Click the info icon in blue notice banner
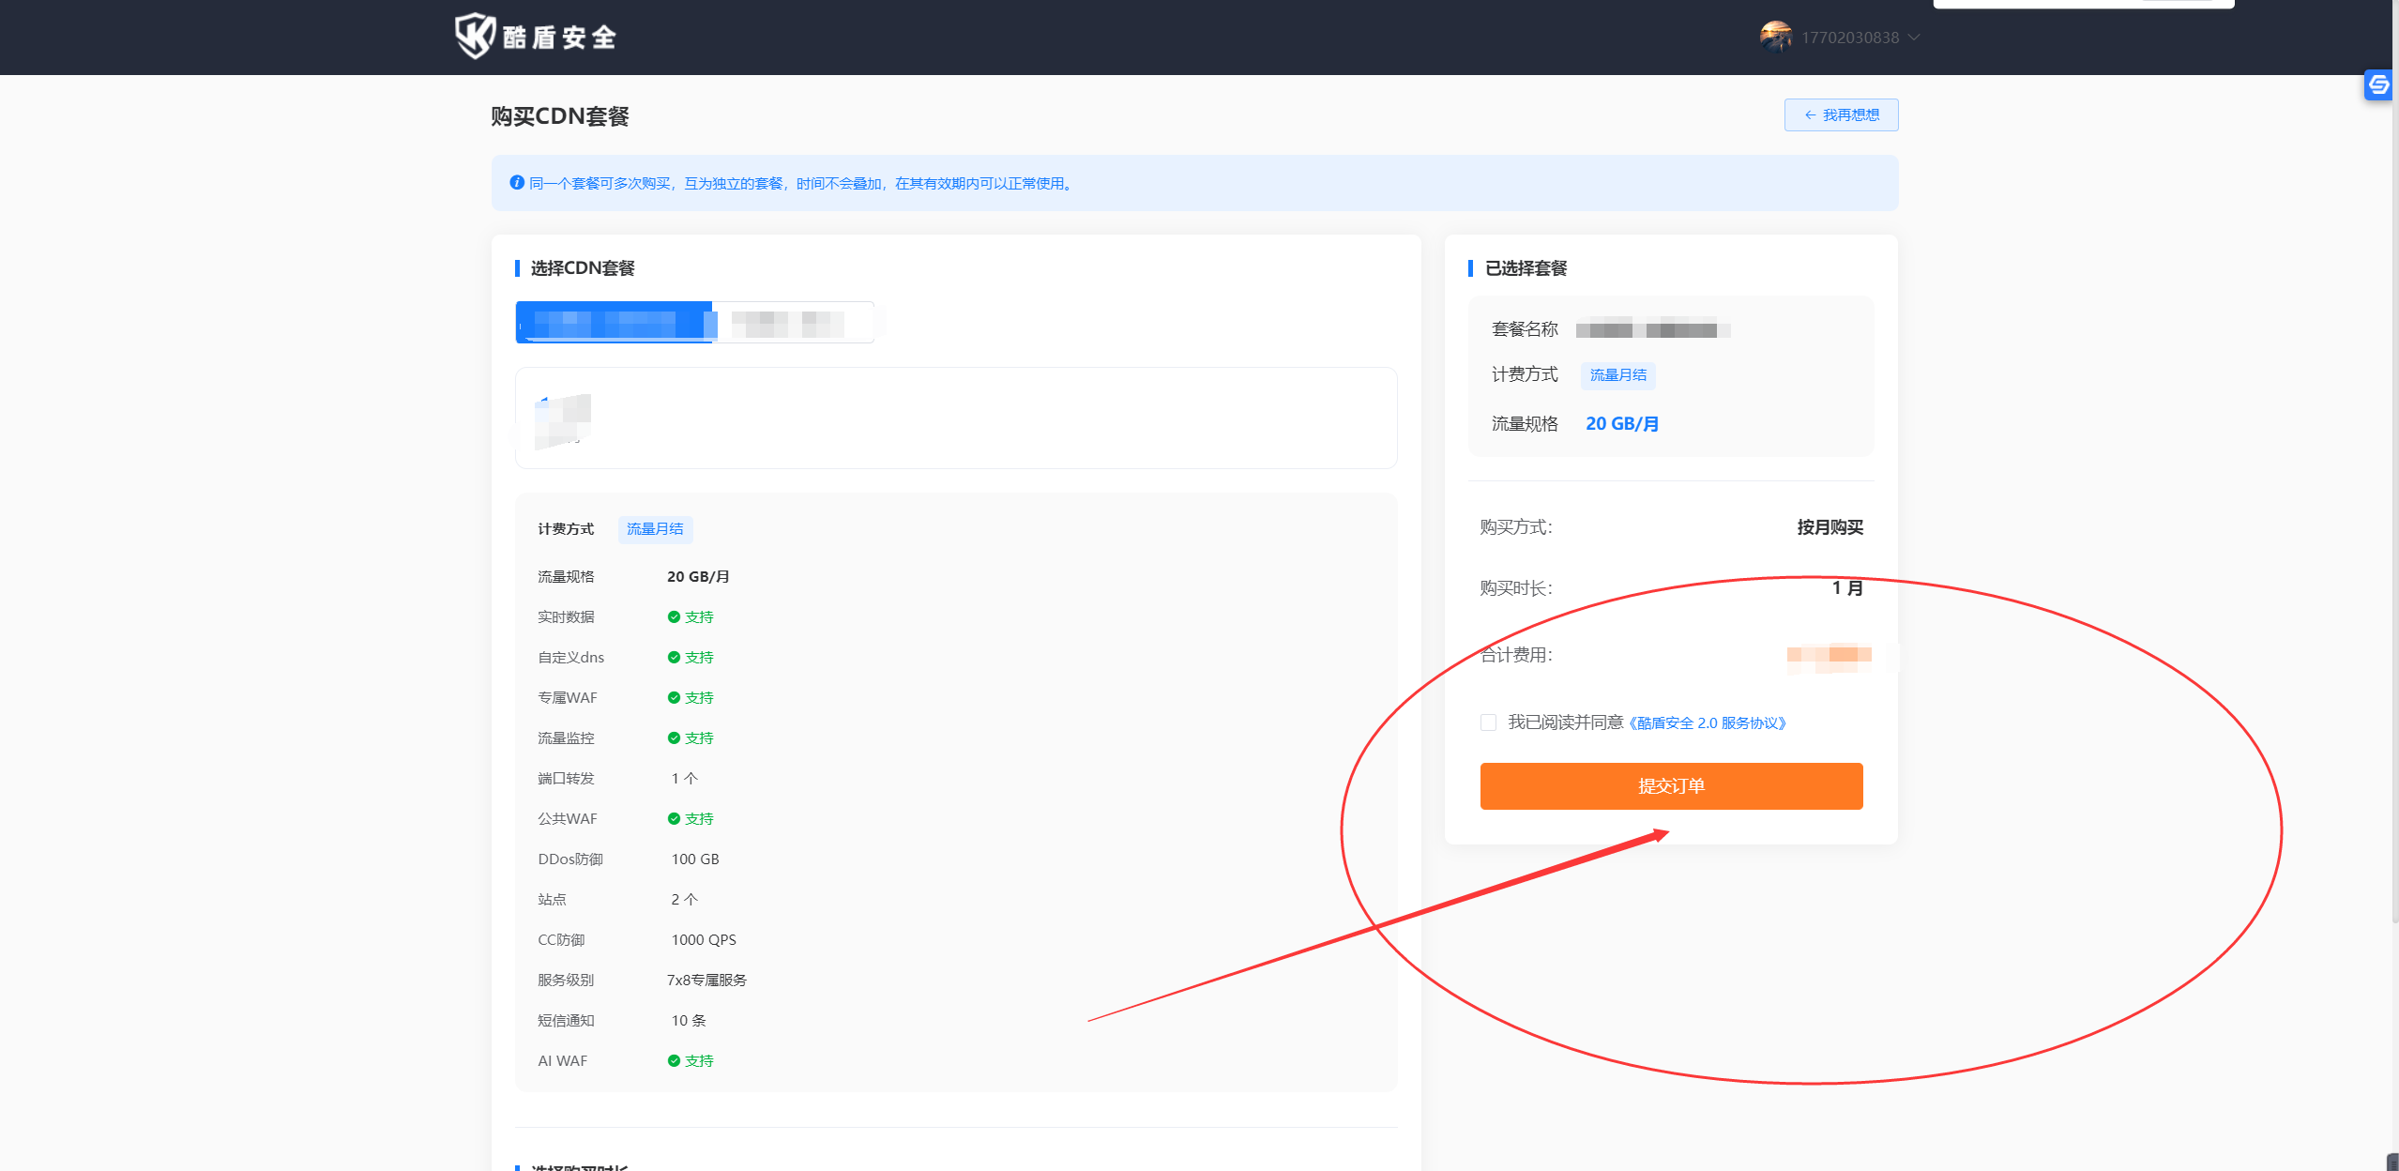This screenshot has height=1171, width=2399. [516, 183]
